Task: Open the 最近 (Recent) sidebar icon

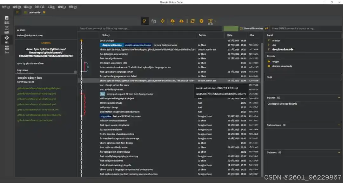Action: [x=7, y=20]
